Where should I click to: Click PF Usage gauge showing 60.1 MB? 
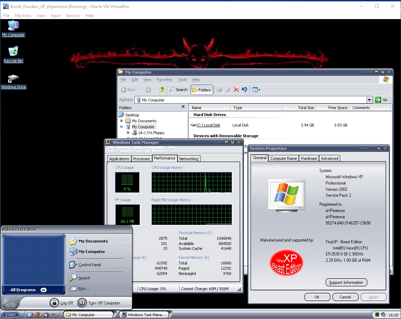[128, 214]
